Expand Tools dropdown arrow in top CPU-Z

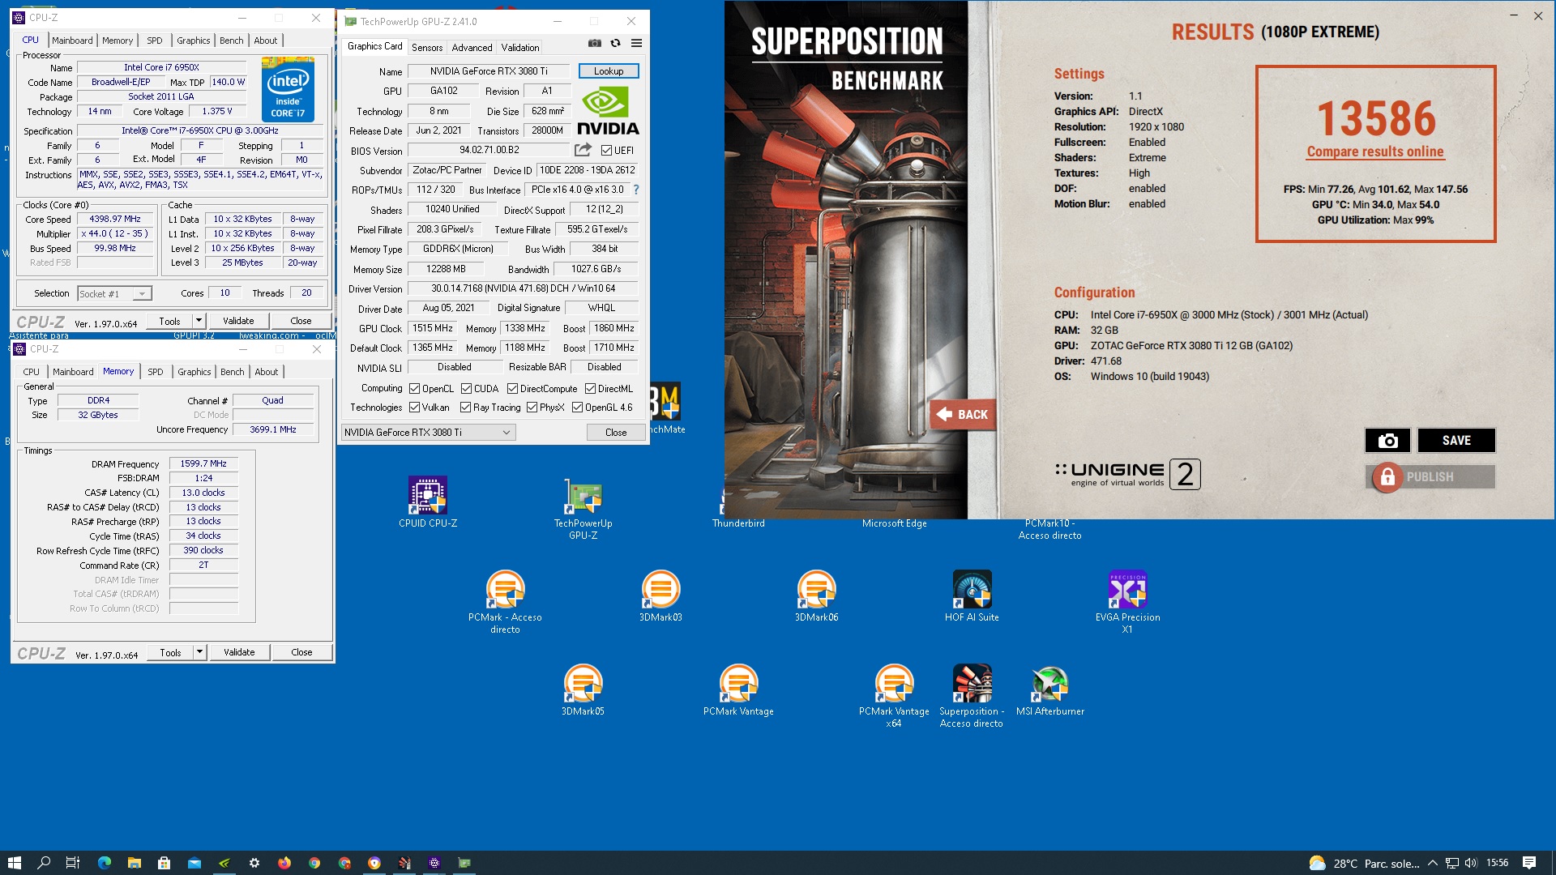click(x=199, y=321)
